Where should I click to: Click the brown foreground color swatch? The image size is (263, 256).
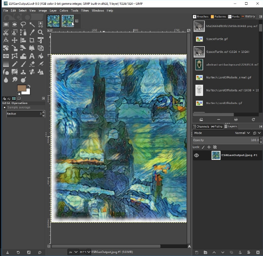click(21, 88)
